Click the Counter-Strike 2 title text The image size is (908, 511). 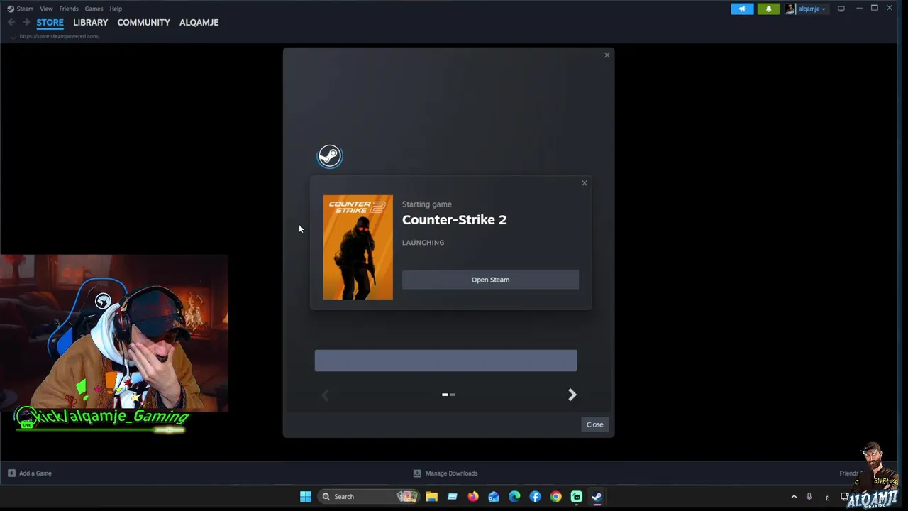454,220
